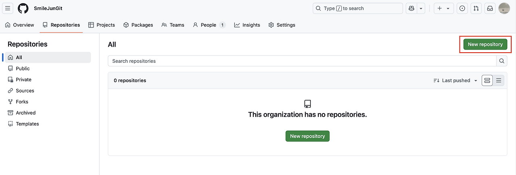This screenshot has width=516, height=175.
Task: Open the Last pushed sort dropdown
Action: pos(456,80)
